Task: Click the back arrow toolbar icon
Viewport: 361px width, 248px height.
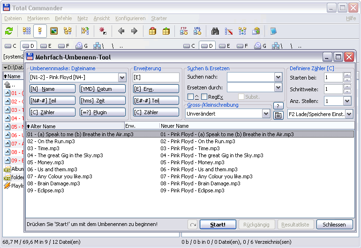Action: (121, 31)
